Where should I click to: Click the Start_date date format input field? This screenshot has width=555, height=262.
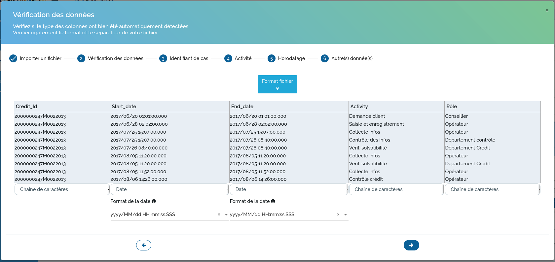click(x=162, y=214)
